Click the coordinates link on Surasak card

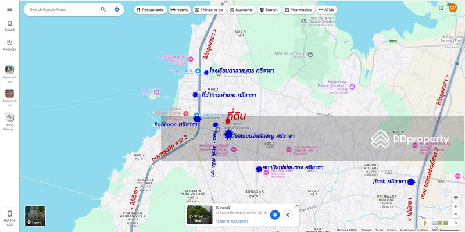pyautogui.click(x=232, y=222)
